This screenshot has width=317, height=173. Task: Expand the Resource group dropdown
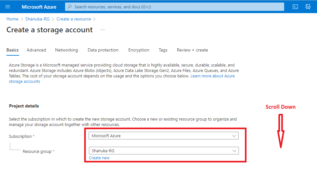point(164,151)
